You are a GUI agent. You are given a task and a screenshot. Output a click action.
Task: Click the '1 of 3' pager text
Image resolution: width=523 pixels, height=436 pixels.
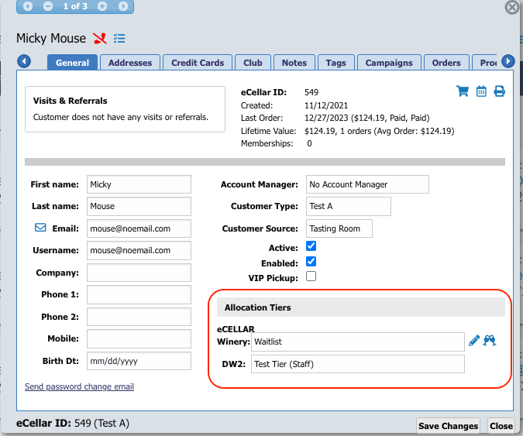75,6
